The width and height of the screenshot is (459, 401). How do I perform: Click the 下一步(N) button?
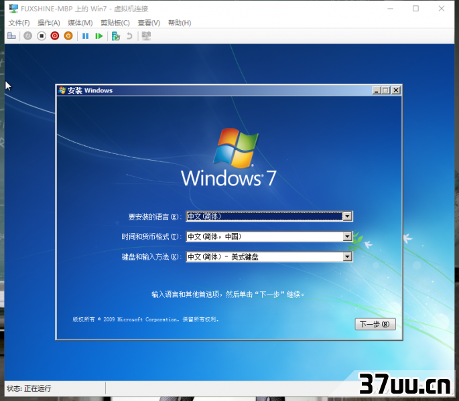tap(375, 324)
